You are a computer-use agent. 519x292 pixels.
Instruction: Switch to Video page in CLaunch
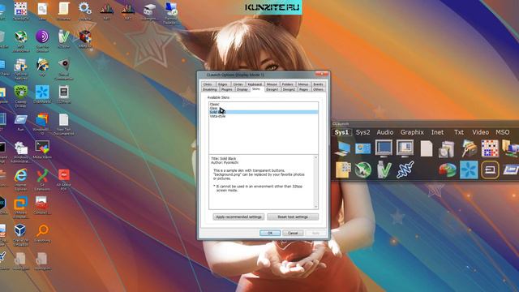click(x=480, y=132)
